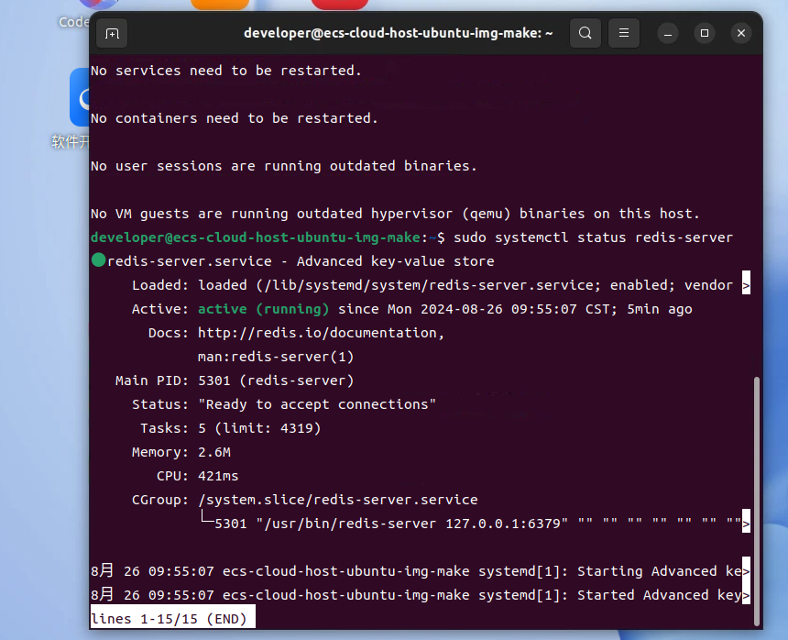Open a new terminal tab

coord(112,33)
